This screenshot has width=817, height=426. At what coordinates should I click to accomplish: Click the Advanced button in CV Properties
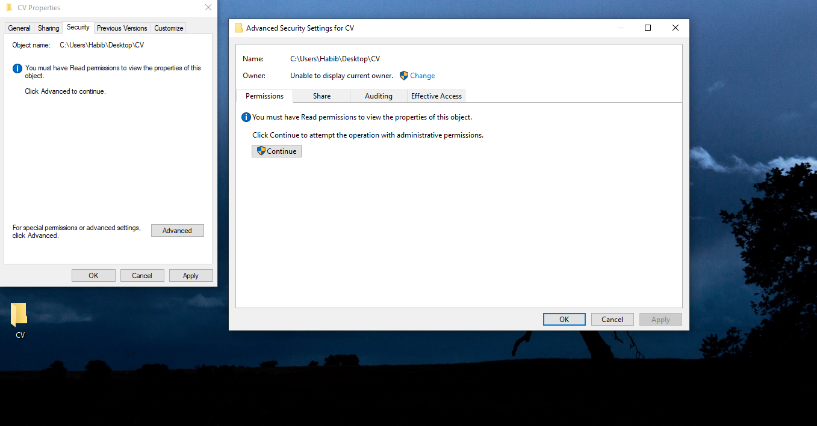point(177,230)
